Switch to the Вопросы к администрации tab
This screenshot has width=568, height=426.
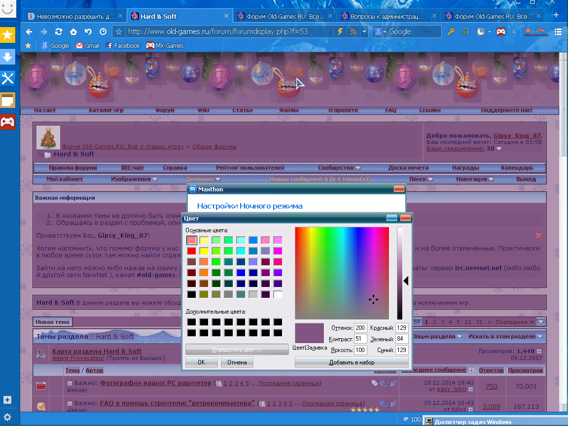pos(388,16)
